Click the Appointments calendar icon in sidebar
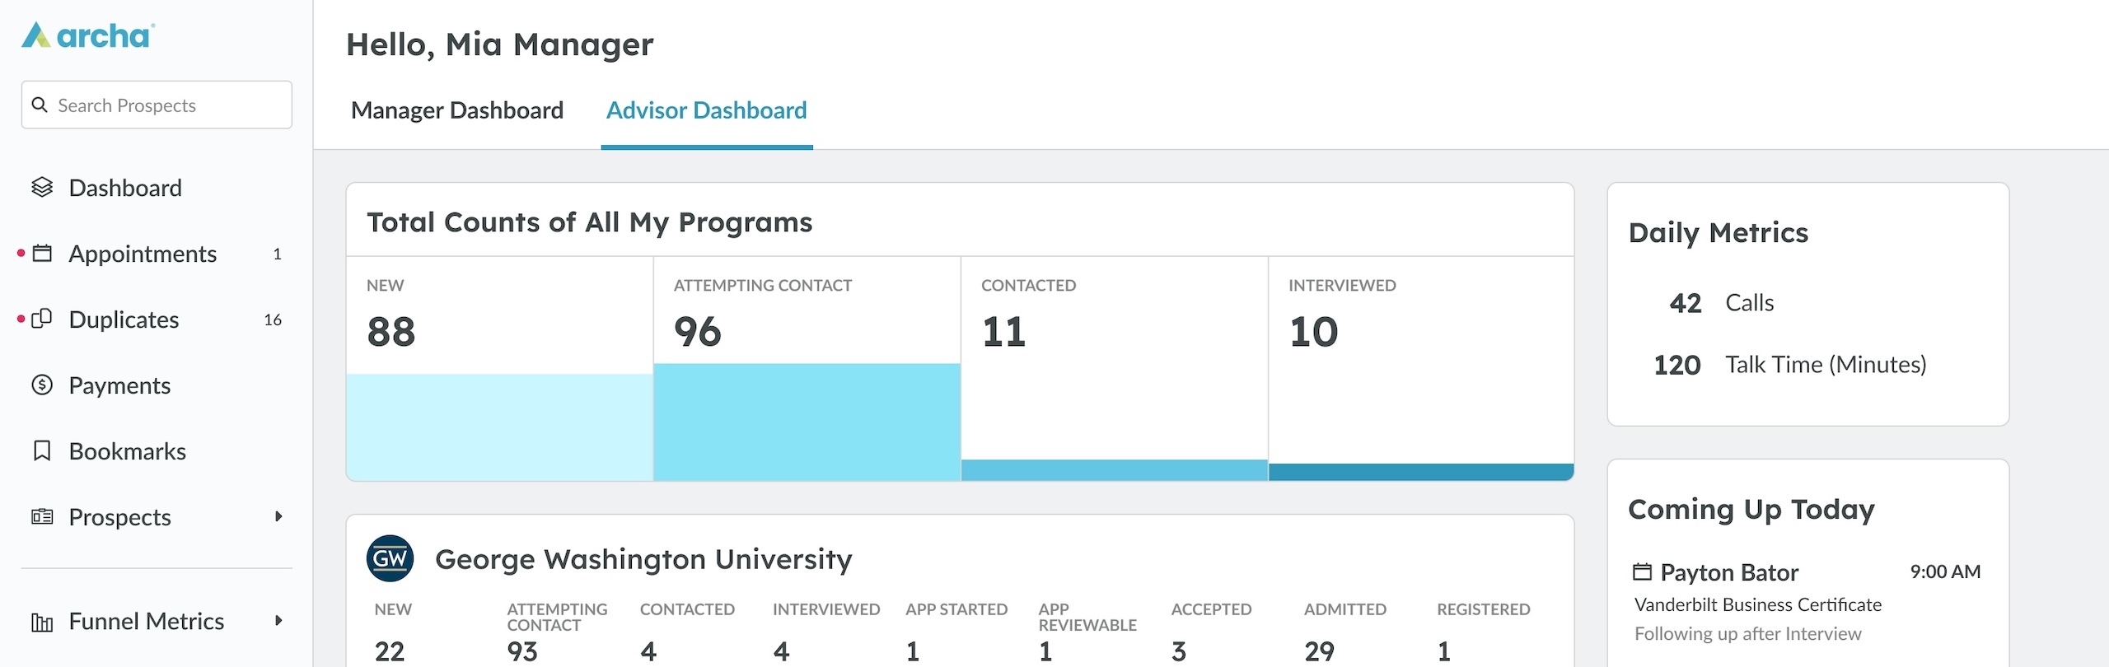The width and height of the screenshot is (2109, 667). point(42,254)
